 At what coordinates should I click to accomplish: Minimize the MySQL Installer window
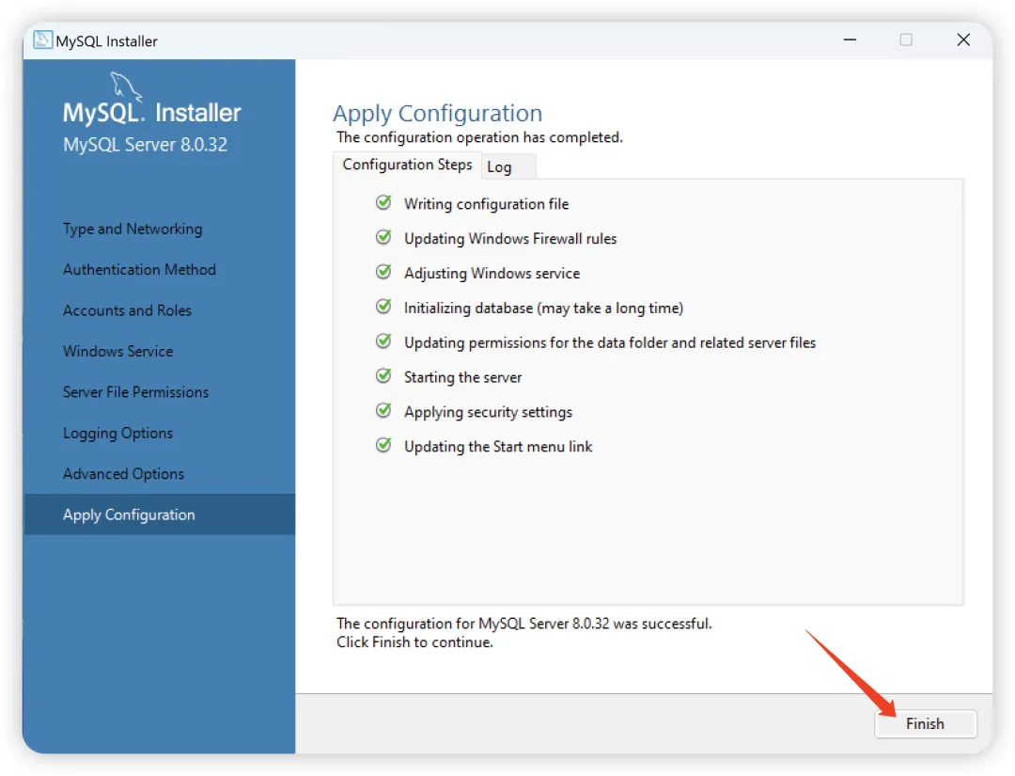(x=850, y=40)
